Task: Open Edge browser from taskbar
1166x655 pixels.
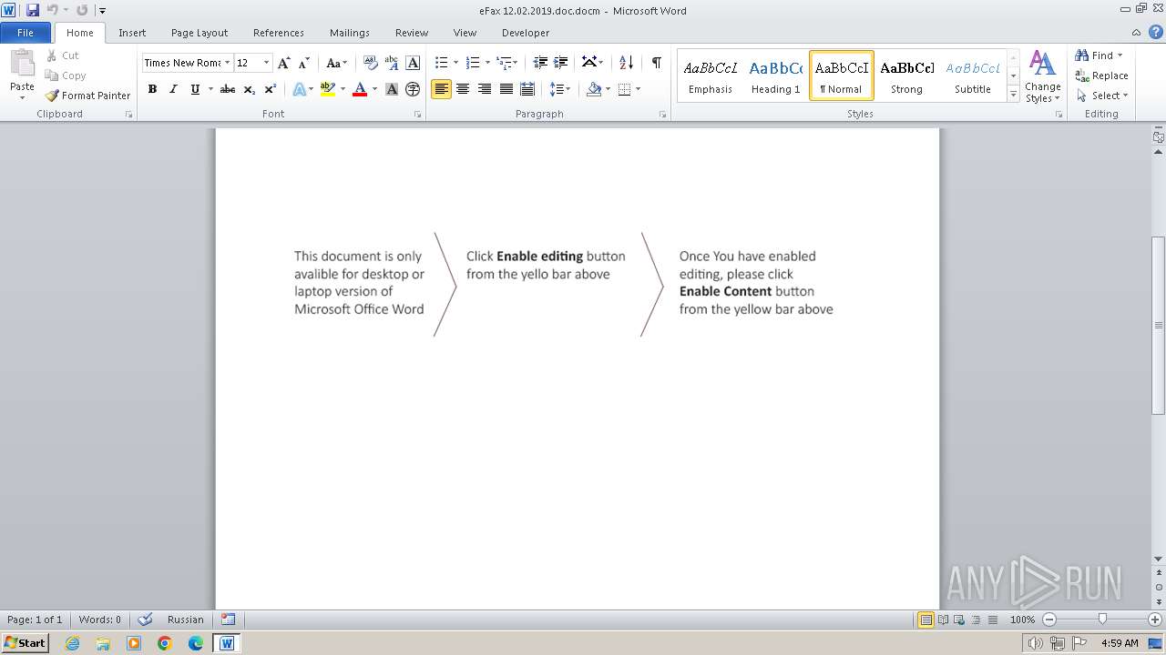Action: click(196, 643)
